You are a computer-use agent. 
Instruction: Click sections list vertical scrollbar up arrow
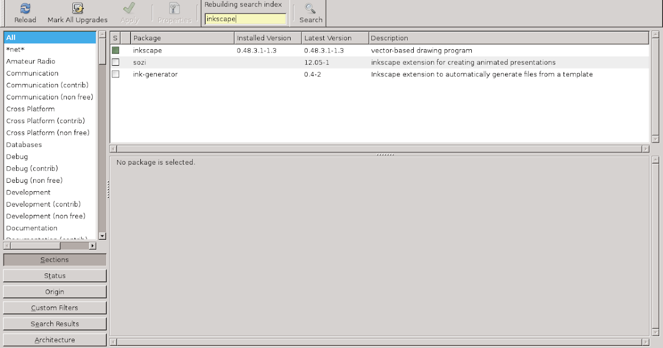coord(102,35)
